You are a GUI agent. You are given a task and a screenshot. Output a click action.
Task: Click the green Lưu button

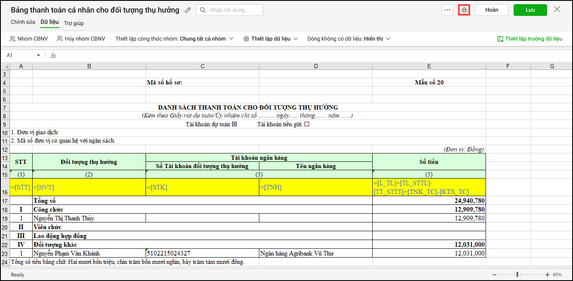[x=530, y=10]
